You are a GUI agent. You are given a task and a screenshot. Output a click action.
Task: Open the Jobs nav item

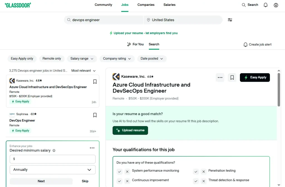(125, 5)
